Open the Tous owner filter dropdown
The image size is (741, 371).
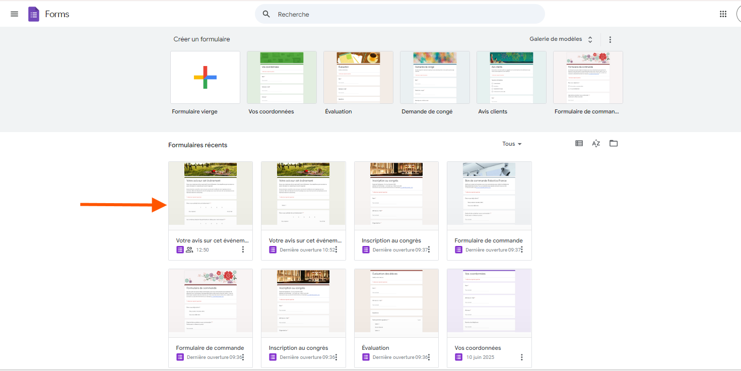(x=512, y=144)
